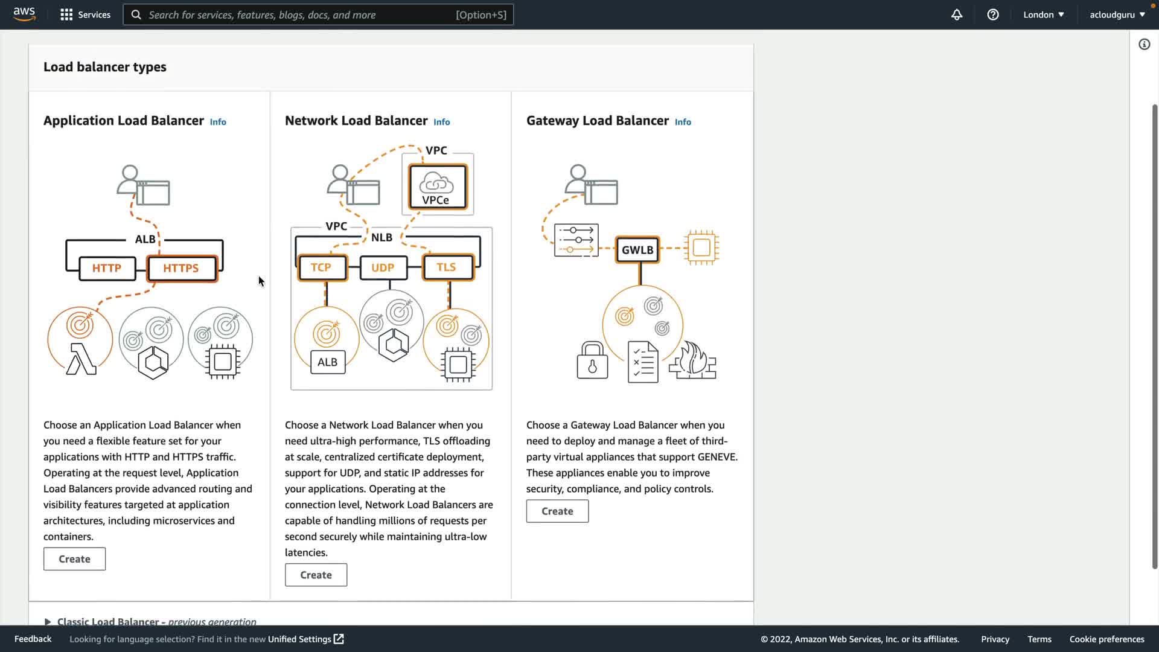
Task: Click the Network Load Balancer diagram
Action: 391,267
